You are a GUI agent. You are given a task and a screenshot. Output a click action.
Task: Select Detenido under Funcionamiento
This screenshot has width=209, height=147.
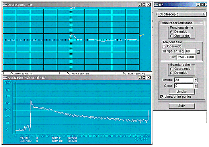tap(172, 32)
